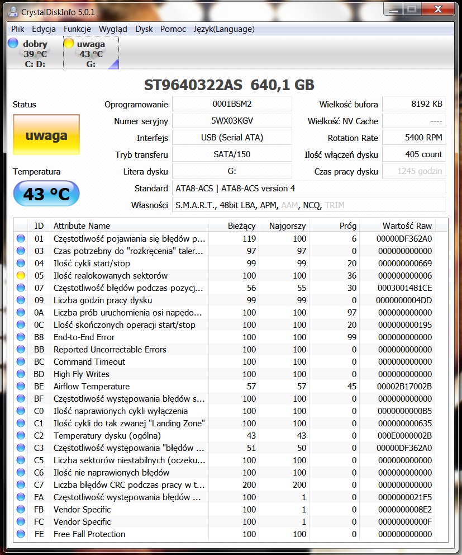Viewport: 462px width, 555px height.
Task: Click the blue status orb on dobry tab
Action: click(13, 43)
